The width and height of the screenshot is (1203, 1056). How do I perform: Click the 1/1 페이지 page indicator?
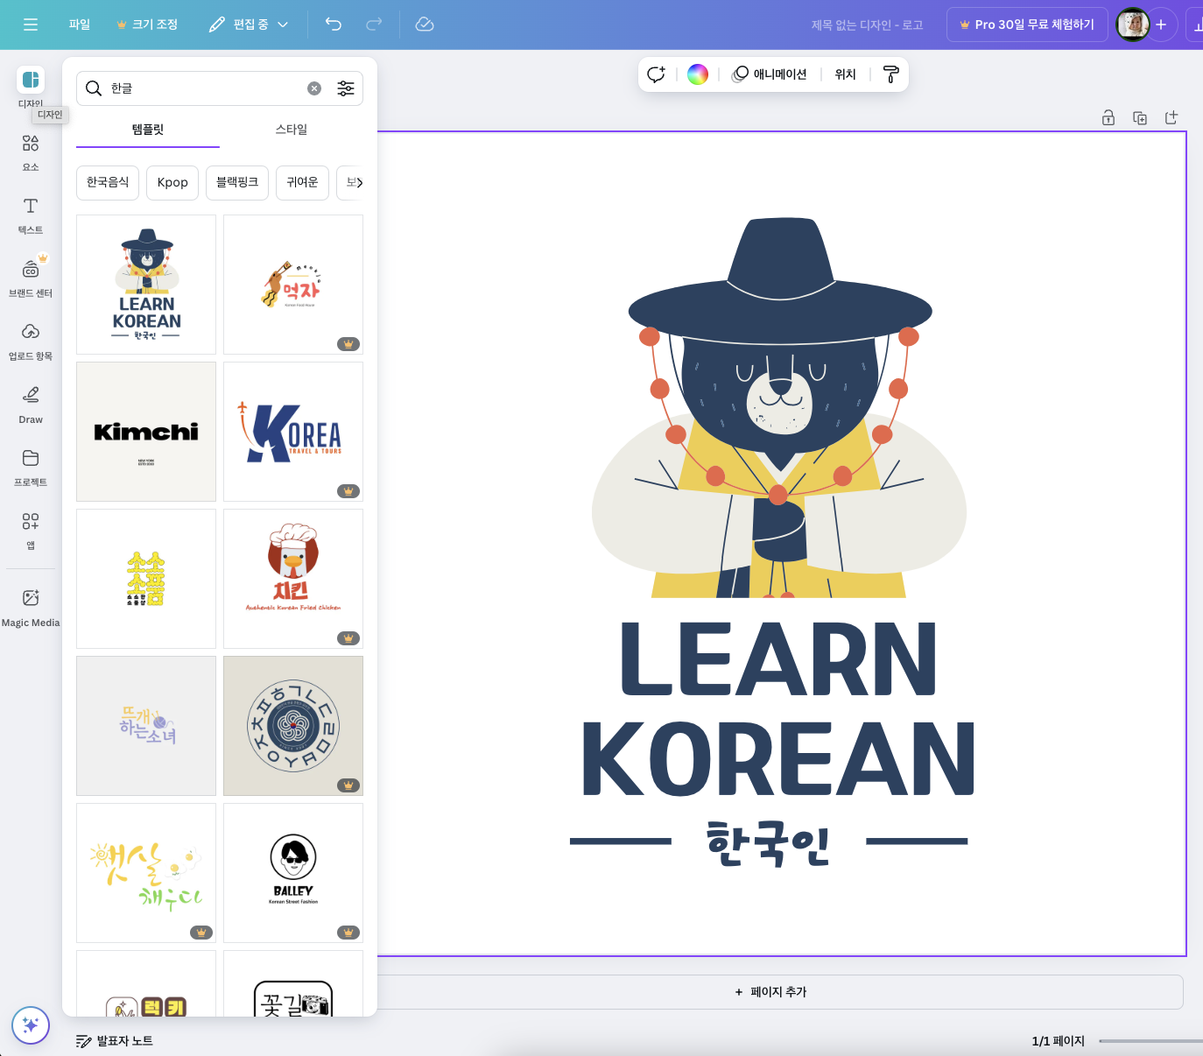tap(1058, 1041)
